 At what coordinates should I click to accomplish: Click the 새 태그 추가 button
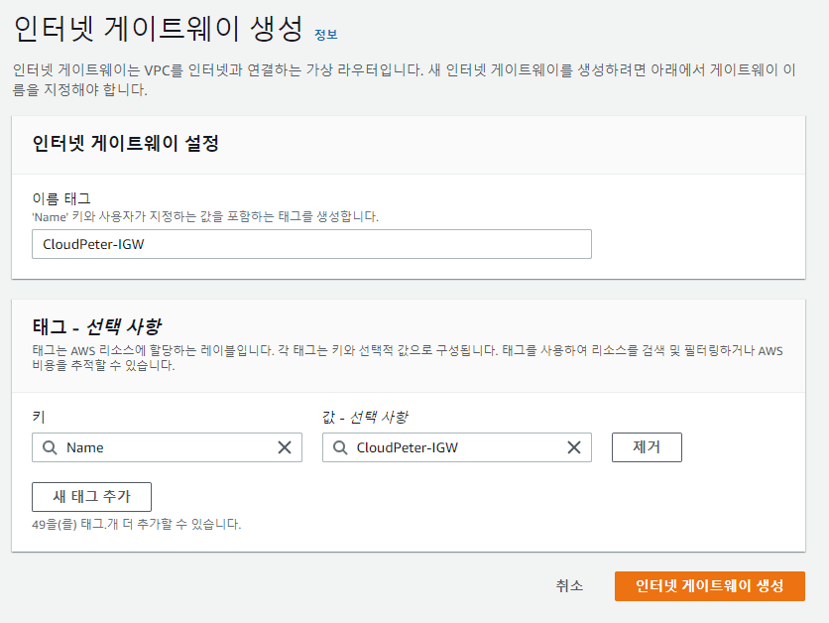[91, 496]
